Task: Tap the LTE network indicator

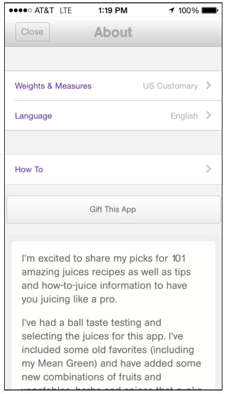Action: pos(65,10)
